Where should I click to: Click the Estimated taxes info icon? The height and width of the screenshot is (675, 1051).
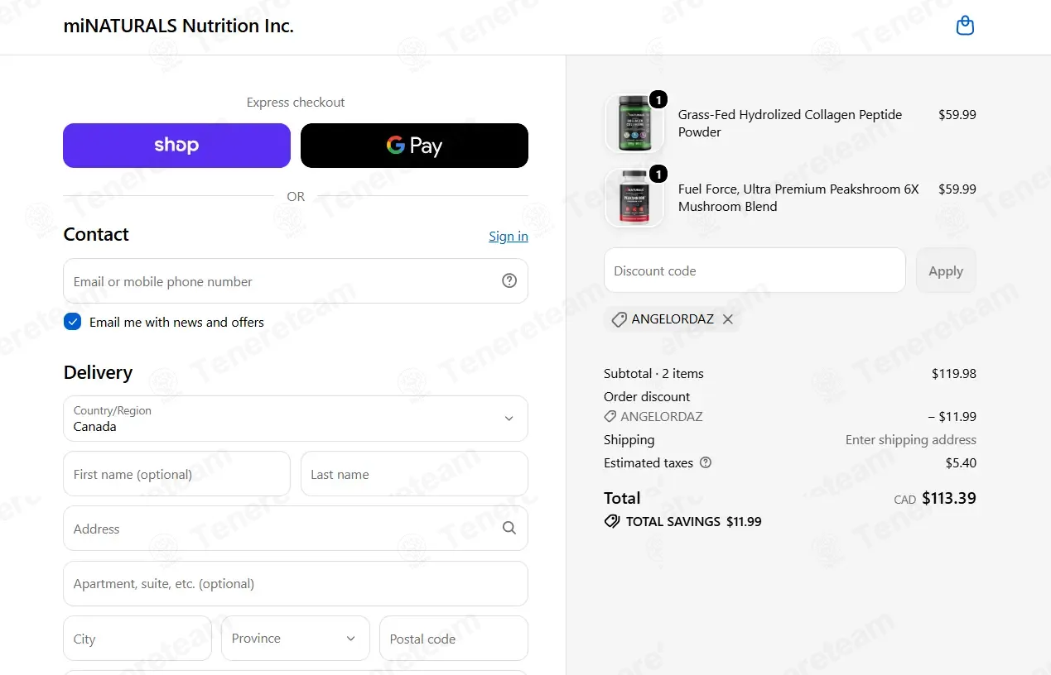[706, 462]
